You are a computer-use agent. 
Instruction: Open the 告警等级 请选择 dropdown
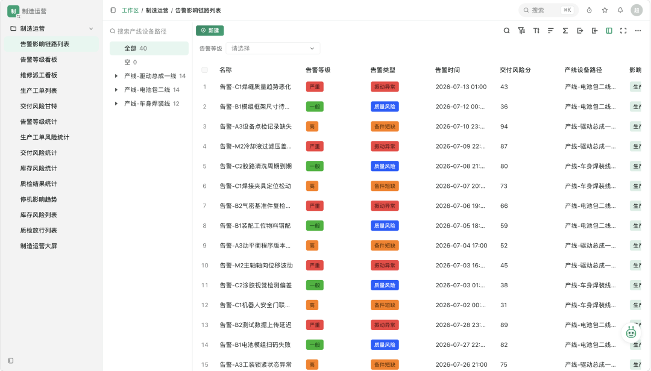coord(273,49)
